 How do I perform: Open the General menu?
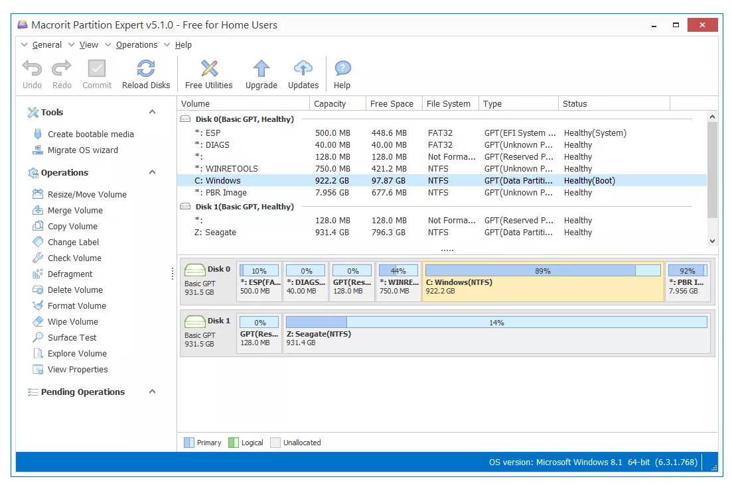[x=46, y=45]
